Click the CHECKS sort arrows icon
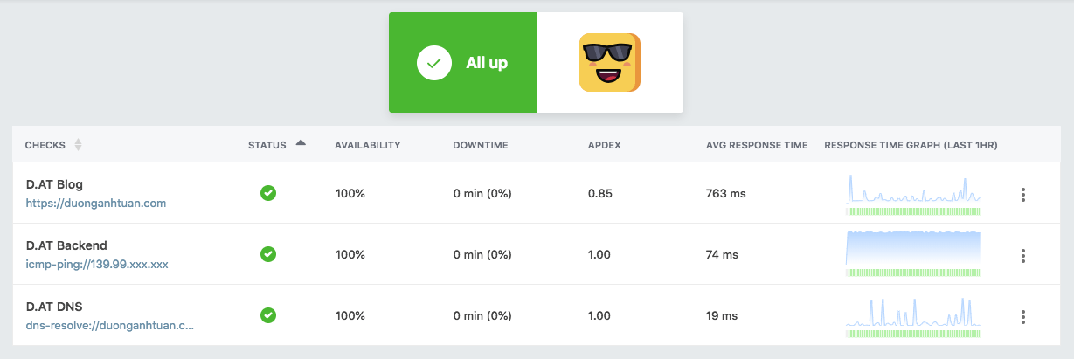1074x359 pixels. (x=78, y=145)
